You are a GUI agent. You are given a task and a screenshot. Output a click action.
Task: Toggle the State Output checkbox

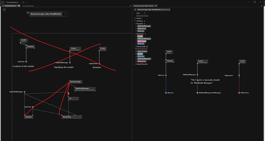pos(136,52)
